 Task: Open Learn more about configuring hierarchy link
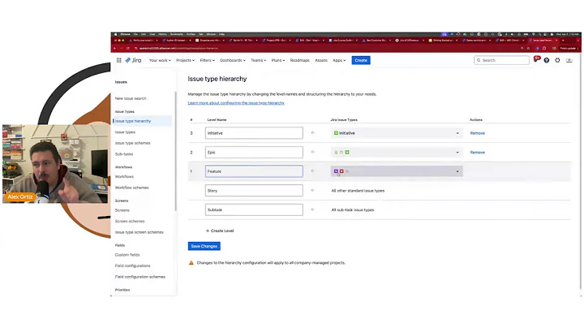point(236,103)
